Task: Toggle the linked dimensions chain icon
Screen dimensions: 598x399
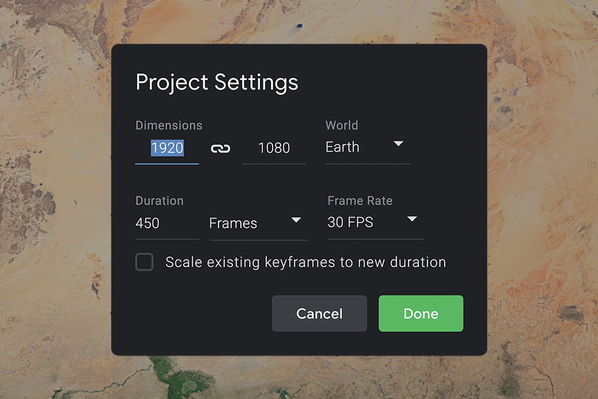Action: (x=220, y=148)
